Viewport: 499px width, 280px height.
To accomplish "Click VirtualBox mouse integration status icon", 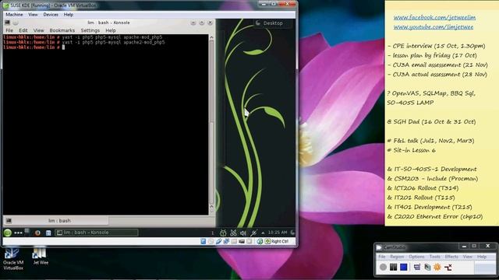I will pyautogui.click(x=260, y=242).
